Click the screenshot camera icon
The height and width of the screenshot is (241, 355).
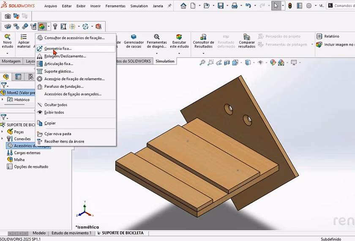click(8, 16)
